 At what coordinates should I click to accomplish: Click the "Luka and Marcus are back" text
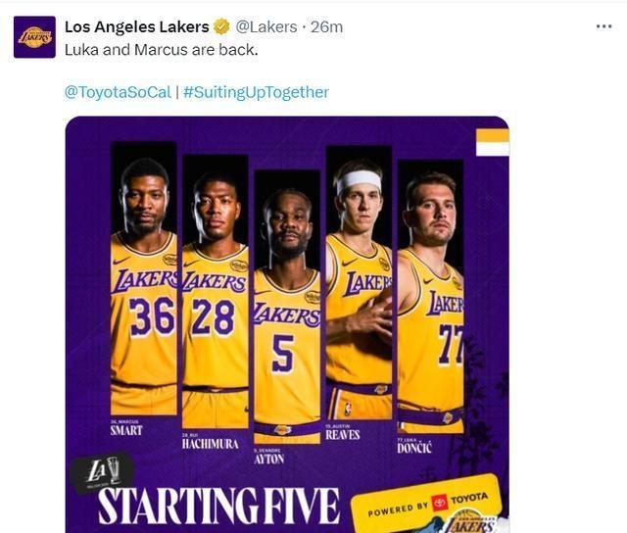[x=161, y=49]
